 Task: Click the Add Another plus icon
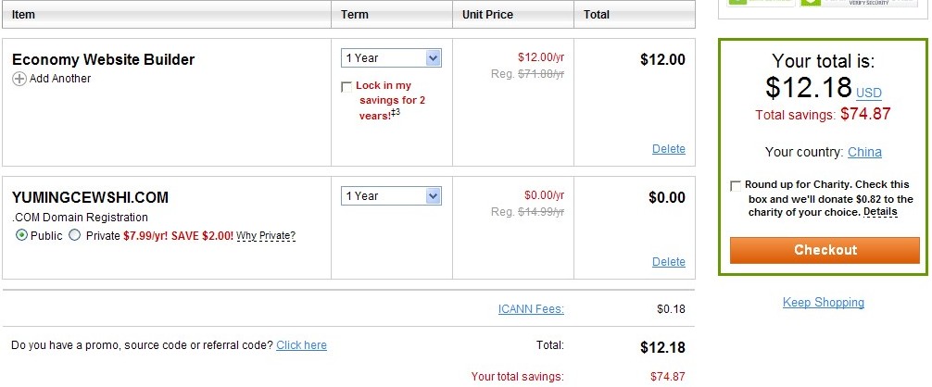pyautogui.click(x=19, y=79)
